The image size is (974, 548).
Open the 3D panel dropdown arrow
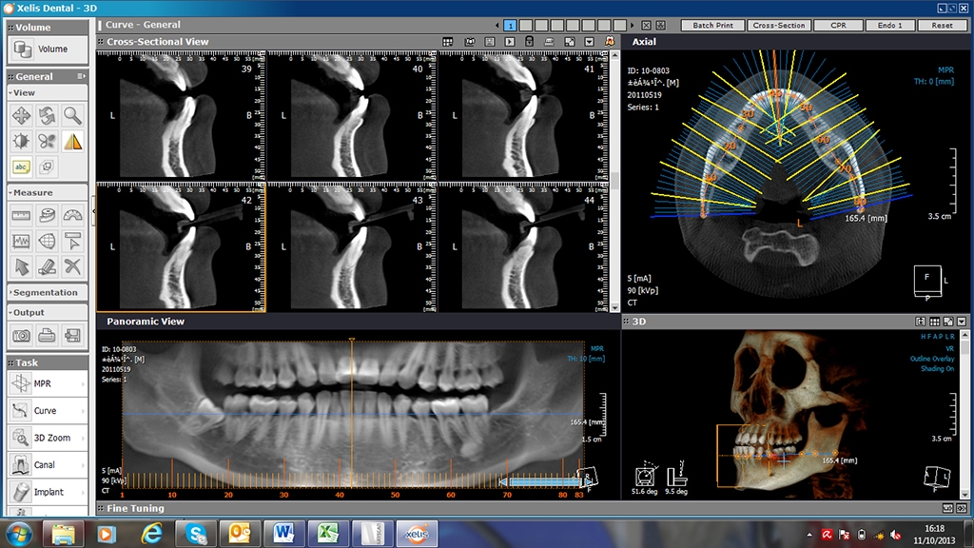(963, 323)
